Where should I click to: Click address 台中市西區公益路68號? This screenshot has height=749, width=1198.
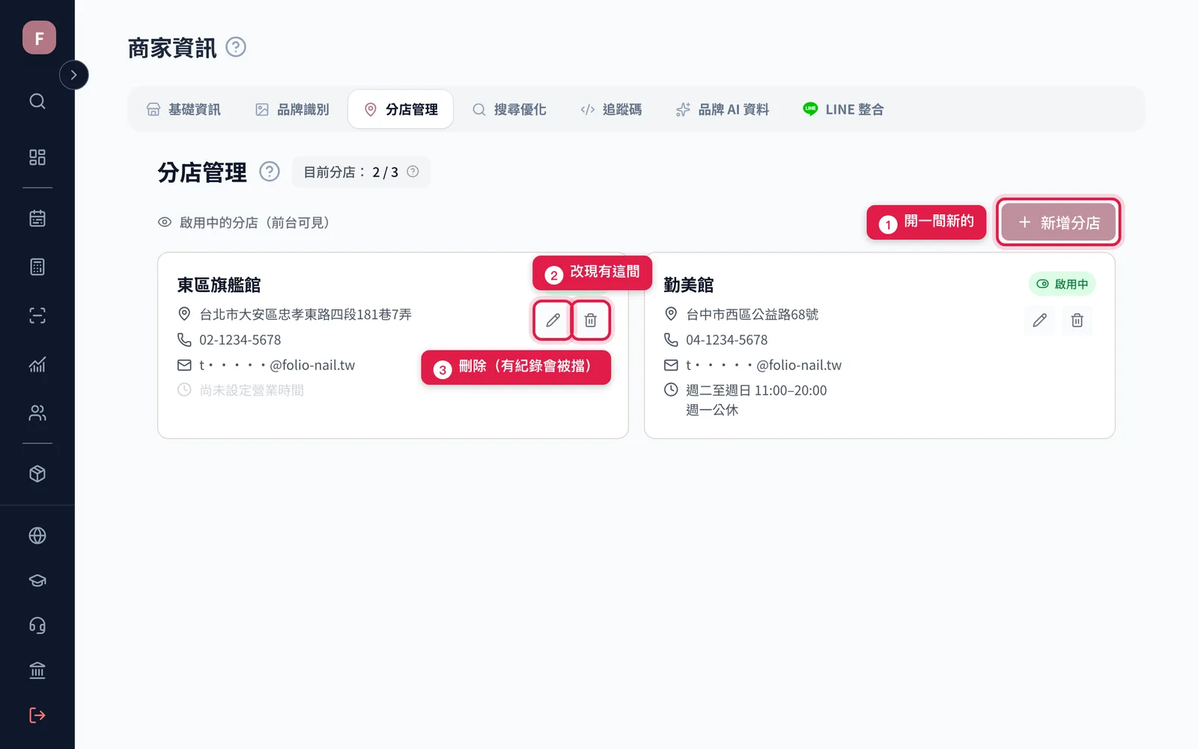click(752, 315)
